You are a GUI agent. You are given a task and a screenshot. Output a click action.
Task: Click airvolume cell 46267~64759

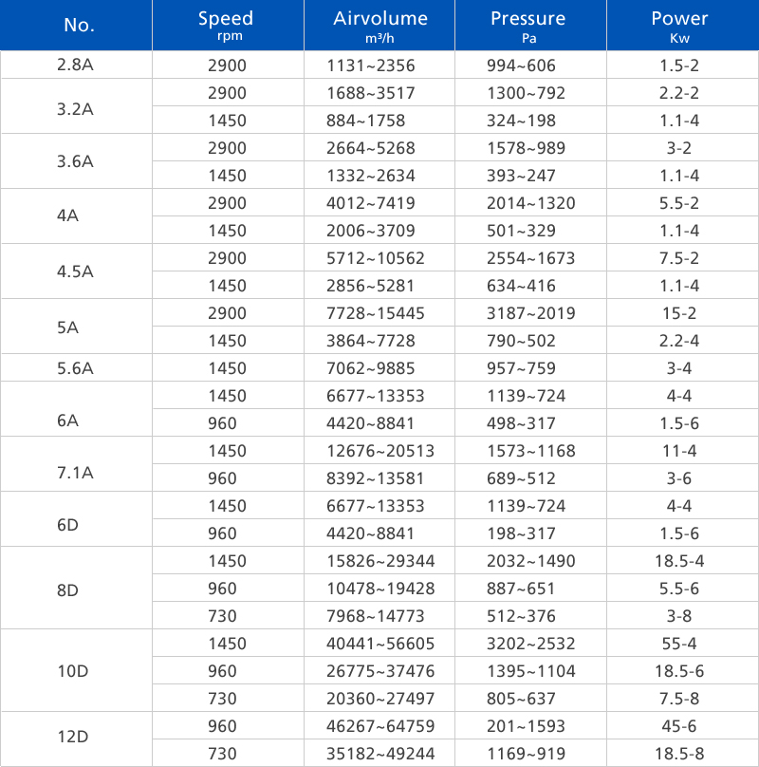376,726
